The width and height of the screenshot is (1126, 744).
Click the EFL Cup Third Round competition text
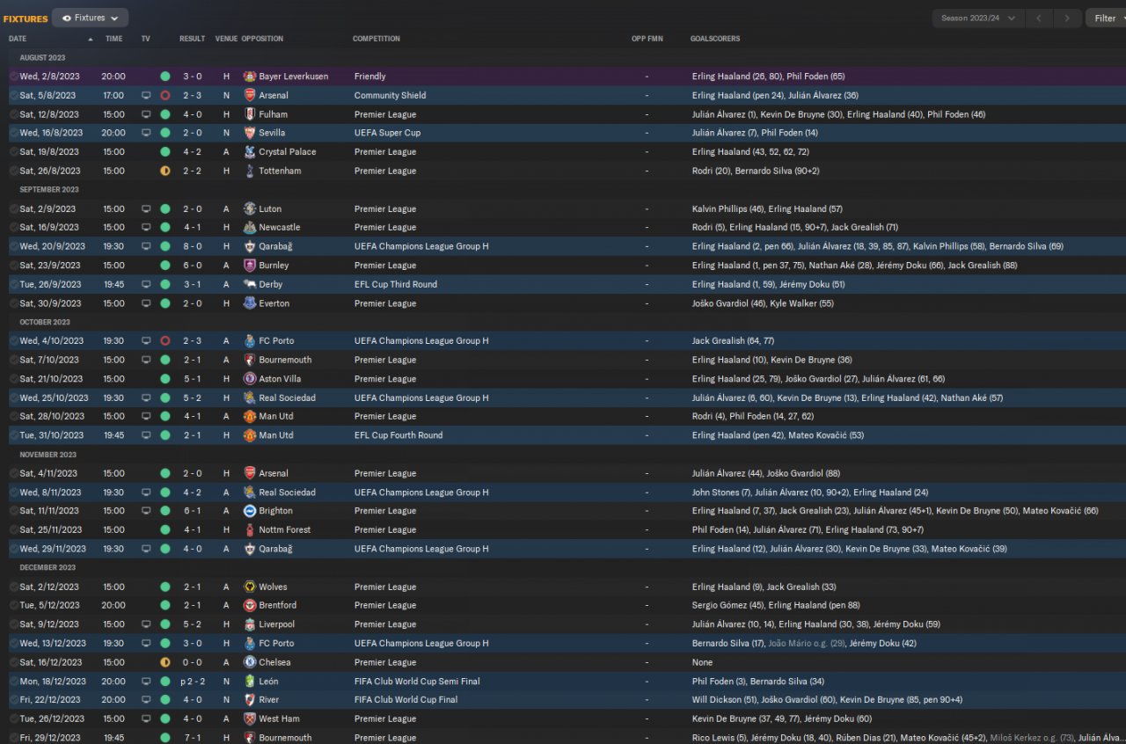pyautogui.click(x=396, y=284)
